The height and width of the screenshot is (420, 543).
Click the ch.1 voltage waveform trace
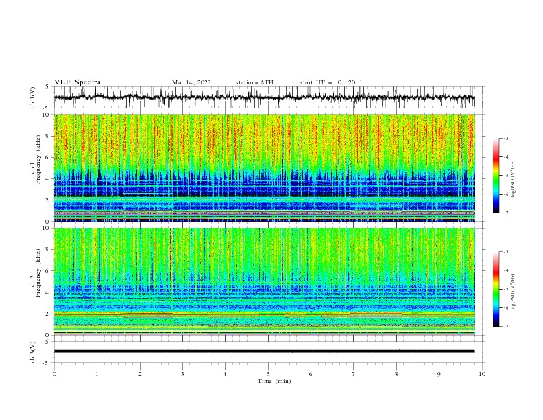point(264,97)
